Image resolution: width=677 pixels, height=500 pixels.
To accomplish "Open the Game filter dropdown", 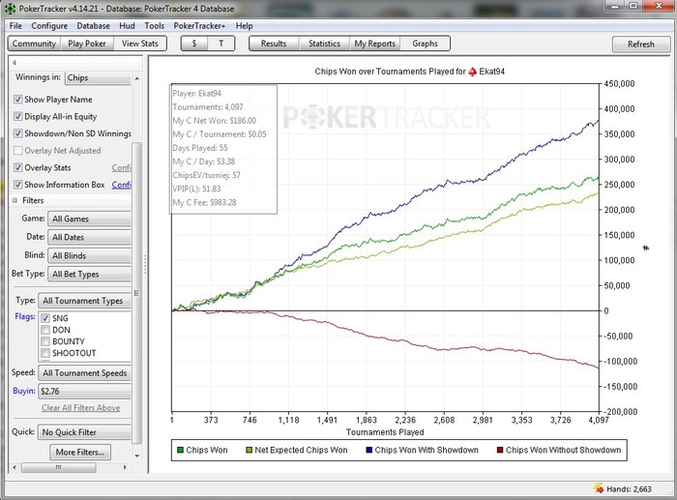I will [89, 219].
